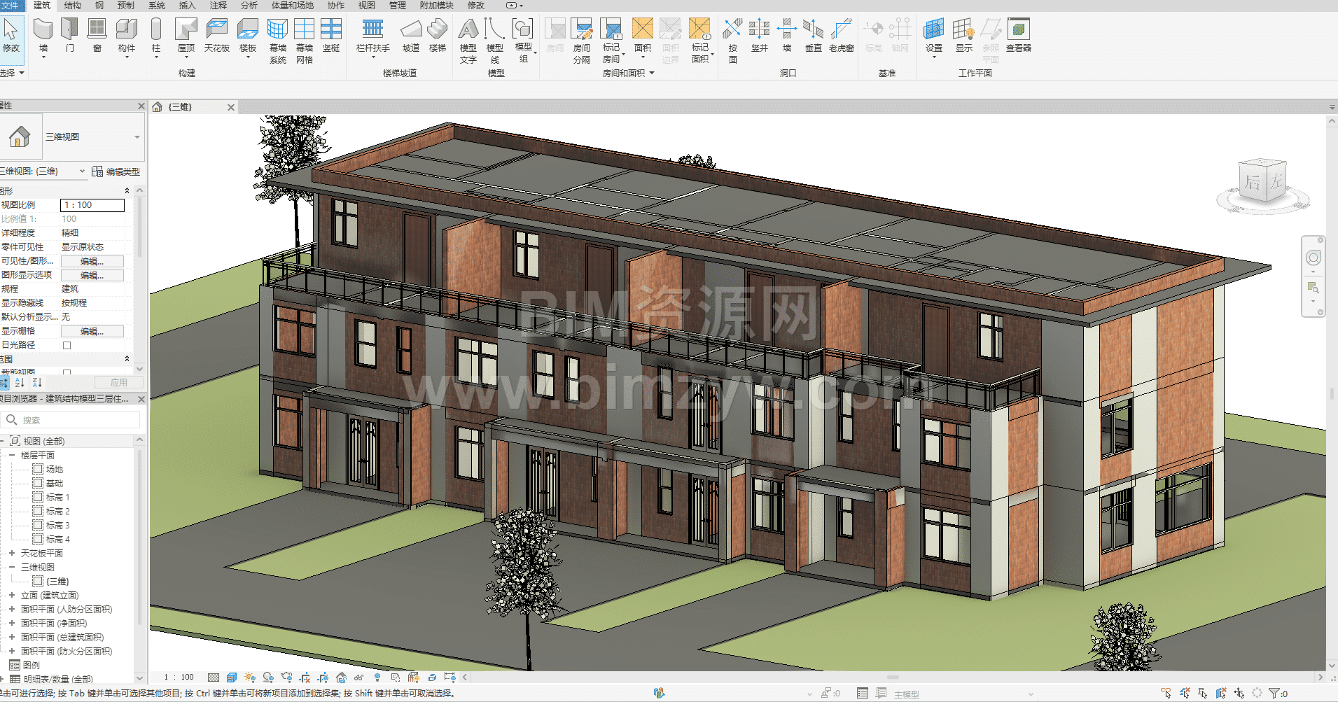
Task: Switch to the 管理 ribbon tab
Action: 398,6
